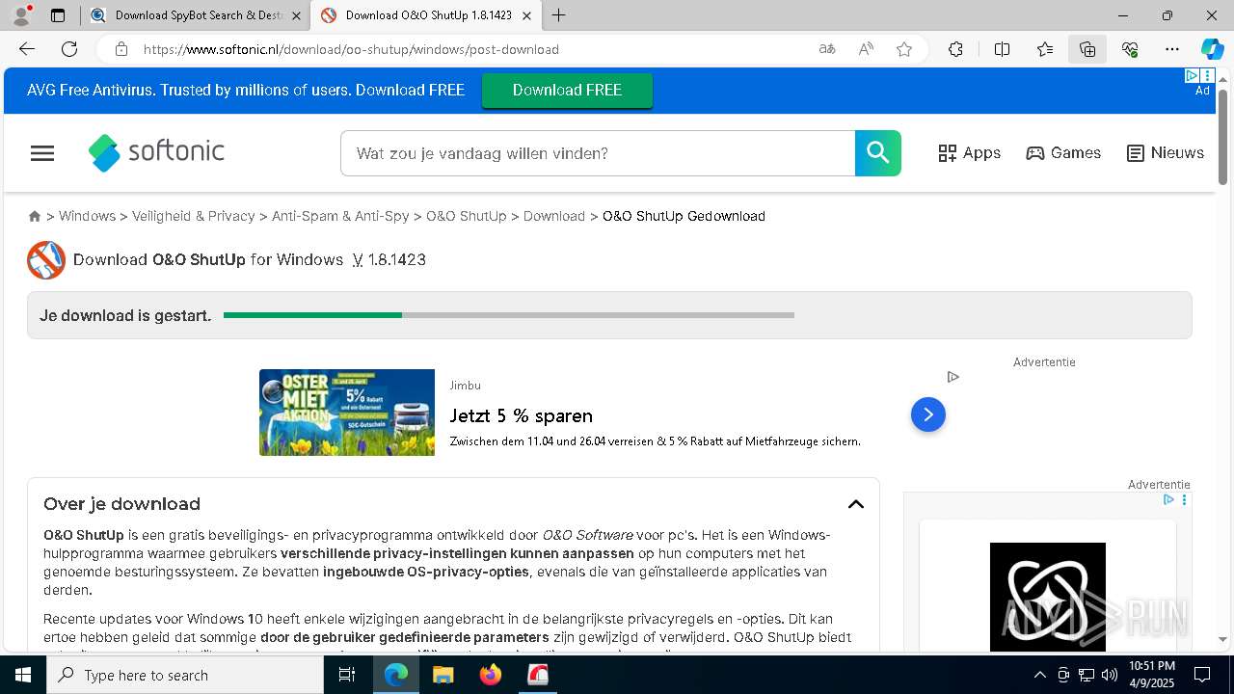Close the O&O ShutUp download tab
The height and width of the screenshot is (694, 1234).
pos(526,15)
